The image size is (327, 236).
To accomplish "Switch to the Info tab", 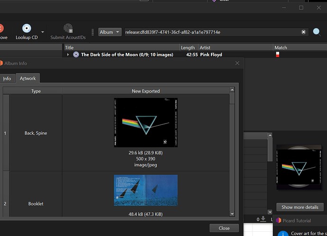I will click(x=7, y=78).
